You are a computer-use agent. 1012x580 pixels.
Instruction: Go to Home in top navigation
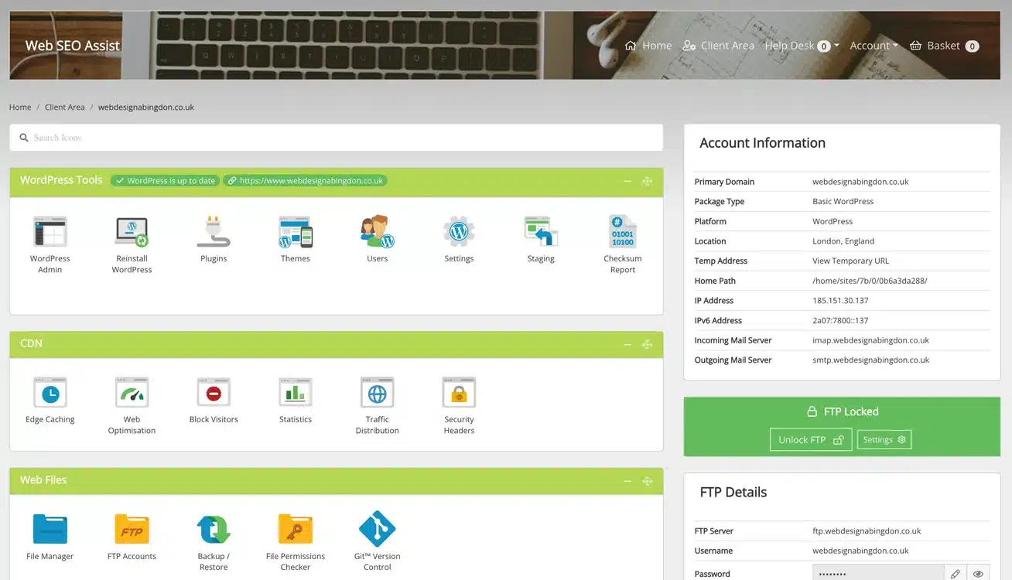tap(648, 46)
